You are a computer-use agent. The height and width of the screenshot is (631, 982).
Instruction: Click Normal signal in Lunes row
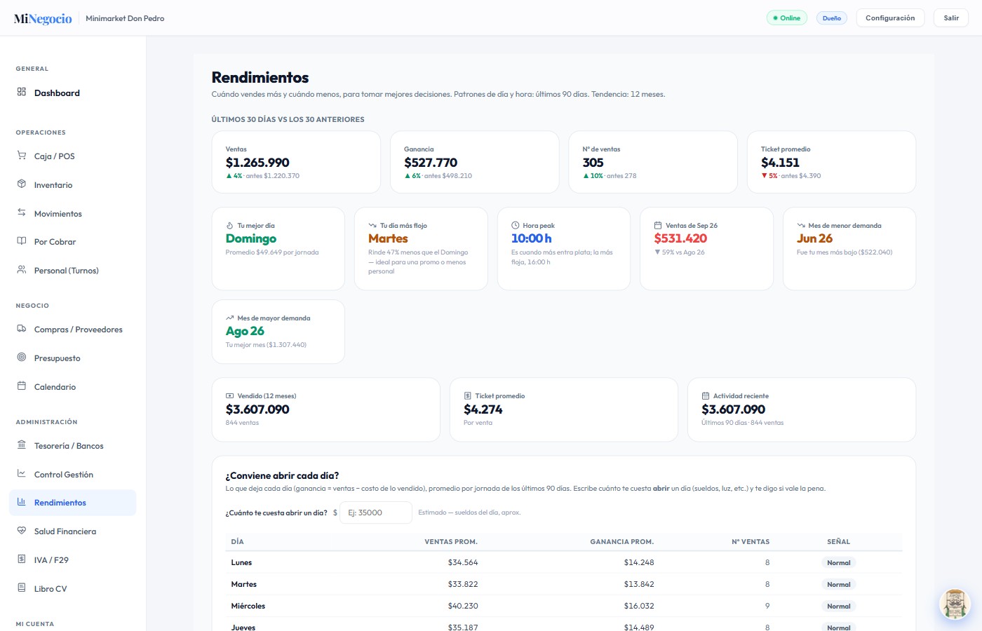coord(838,563)
